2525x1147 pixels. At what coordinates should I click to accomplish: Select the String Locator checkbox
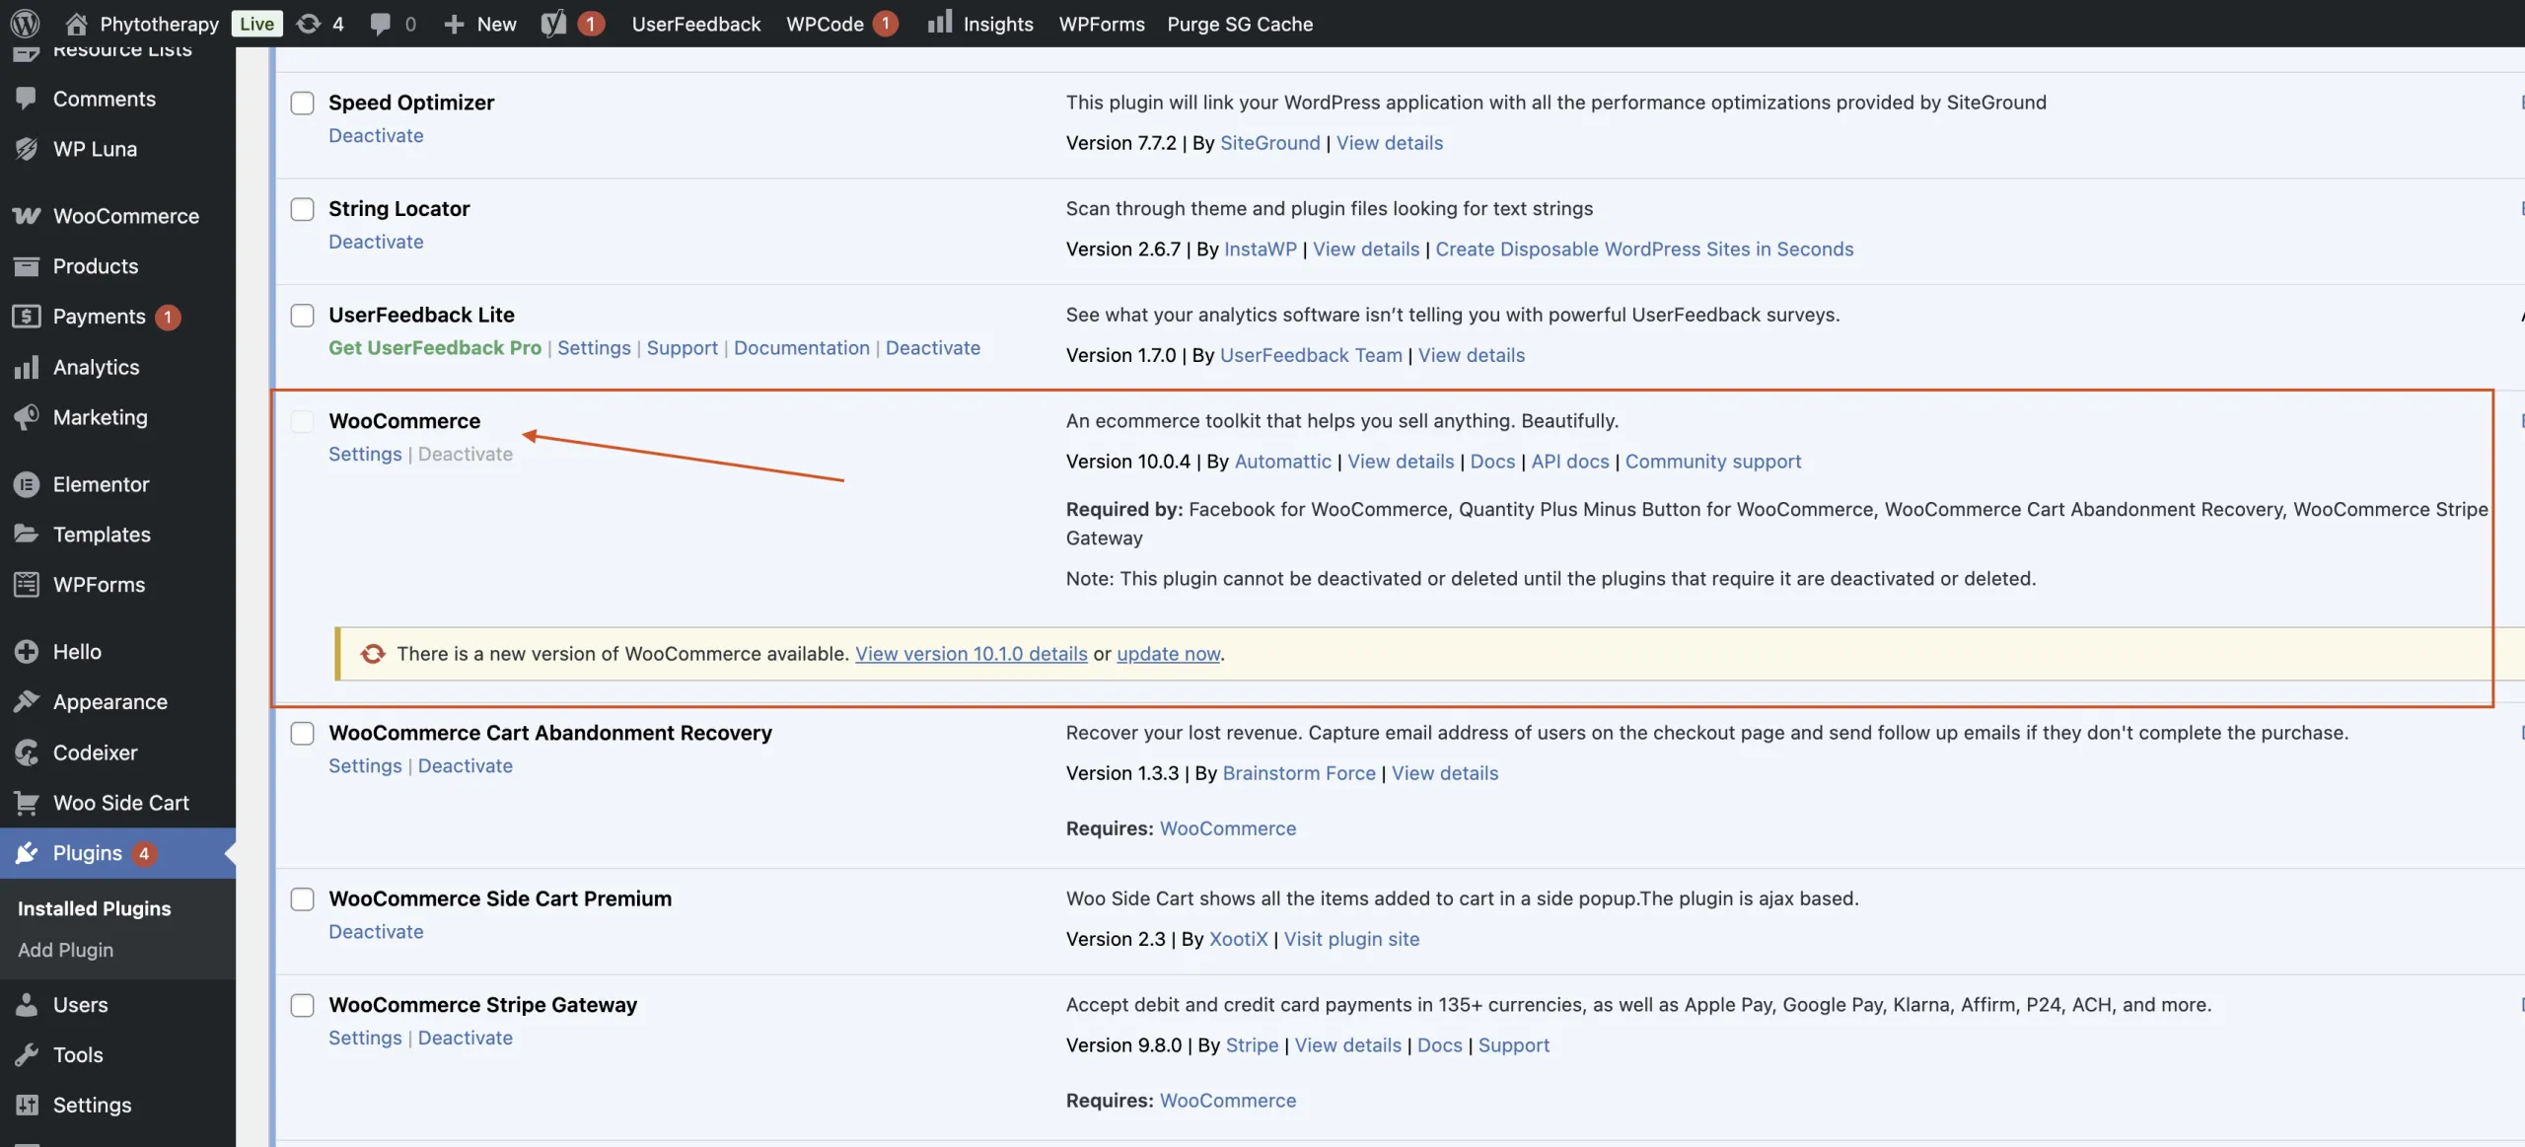tap(303, 209)
